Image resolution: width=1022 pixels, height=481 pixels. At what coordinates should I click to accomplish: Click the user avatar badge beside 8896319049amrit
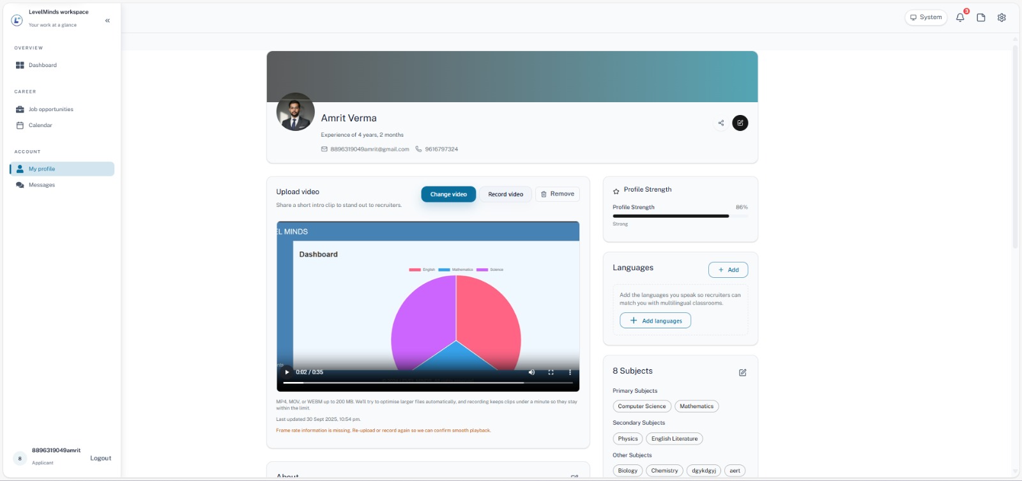(x=20, y=458)
